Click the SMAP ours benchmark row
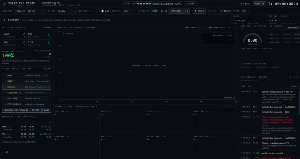Image resolution: width=300 pixels, height=159 pixels. 26,126
